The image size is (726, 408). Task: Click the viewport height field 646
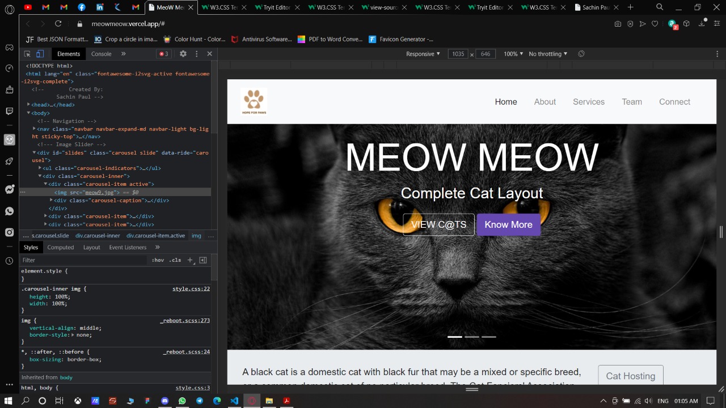pos(486,54)
